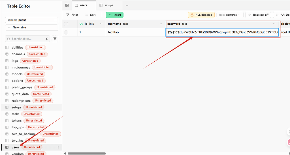Image resolution: width=290 pixels, height=155 pixels.
Task: Select the password hash cell
Action: pyautogui.click(x=222, y=32)
